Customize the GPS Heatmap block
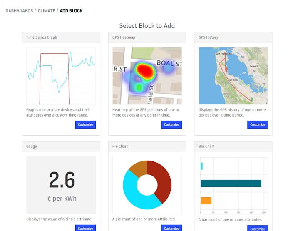The height and width of the screenshot is (231, 293). point(171,125)
